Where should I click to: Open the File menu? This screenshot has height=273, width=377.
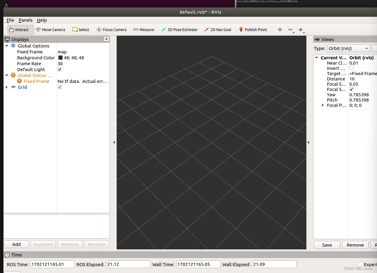coord(10,20)
